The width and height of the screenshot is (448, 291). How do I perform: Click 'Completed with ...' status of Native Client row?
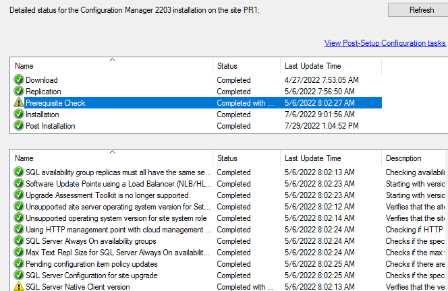[x=245, y=286]
